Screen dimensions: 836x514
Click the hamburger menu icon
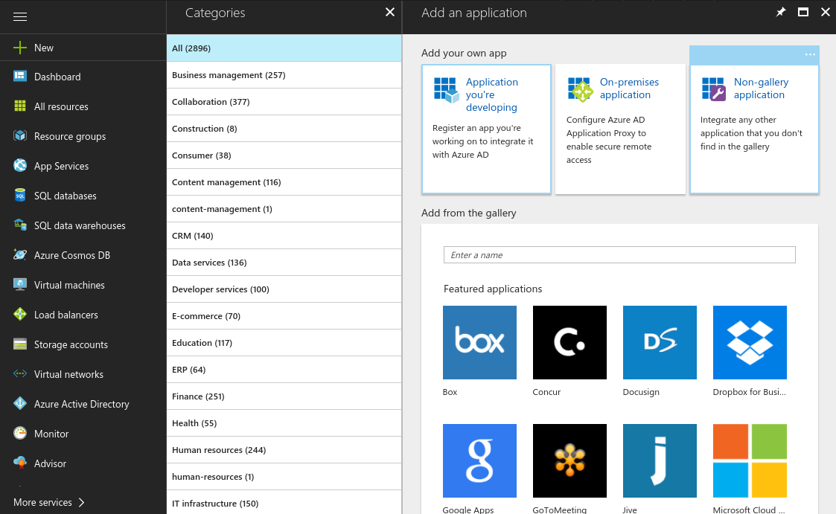coord(20,16)
